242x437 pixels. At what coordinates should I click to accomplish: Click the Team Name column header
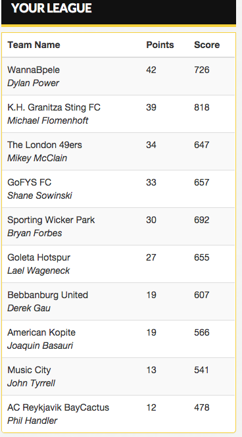pos(34,45)
